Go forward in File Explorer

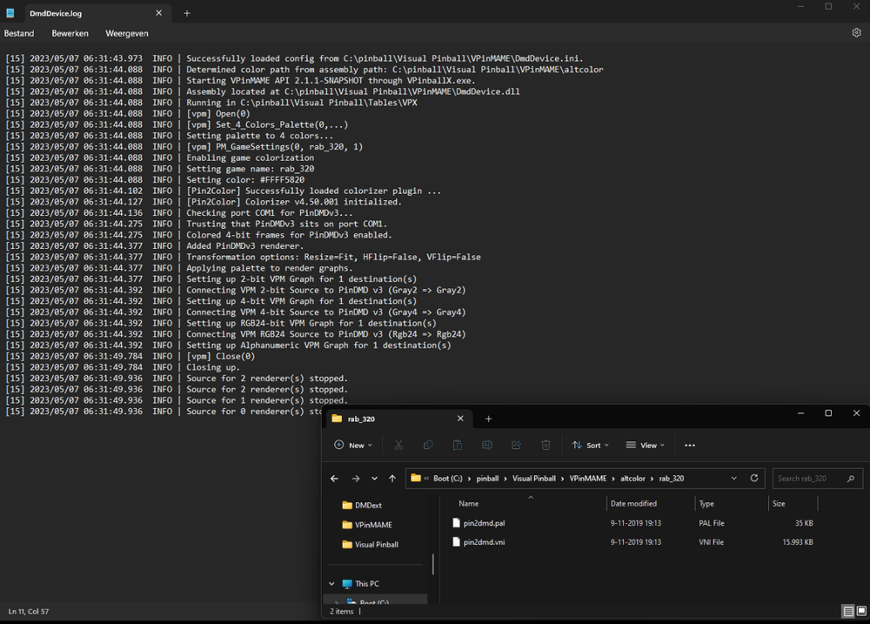(x=356, y=479)
